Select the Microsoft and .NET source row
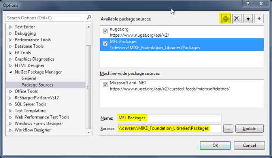 182,86
